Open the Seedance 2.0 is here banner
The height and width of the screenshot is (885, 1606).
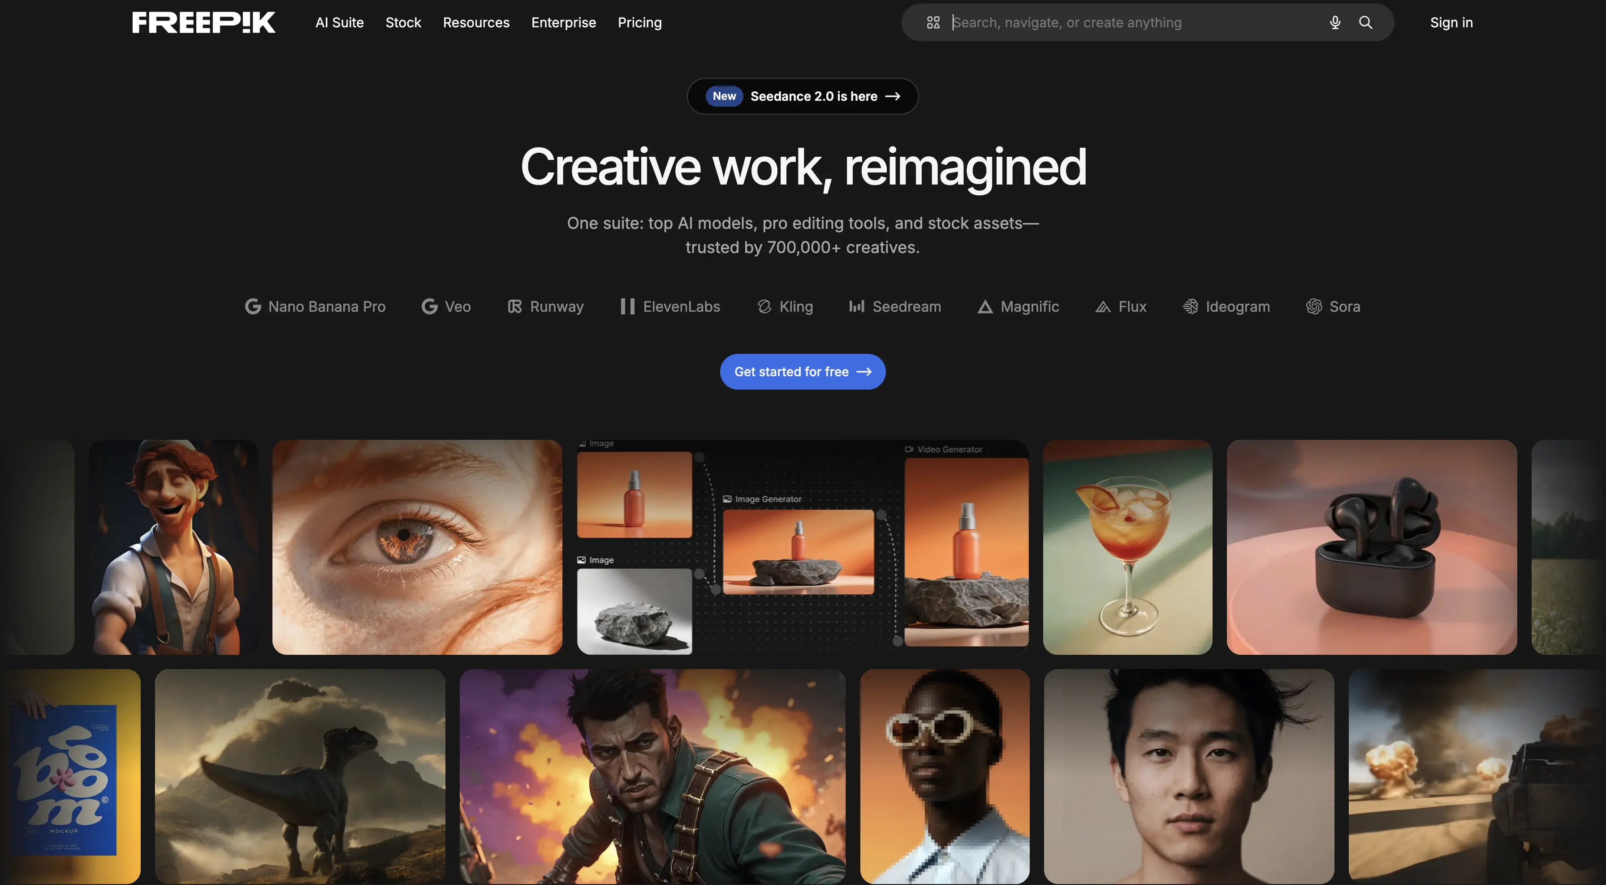click(802, 96)
